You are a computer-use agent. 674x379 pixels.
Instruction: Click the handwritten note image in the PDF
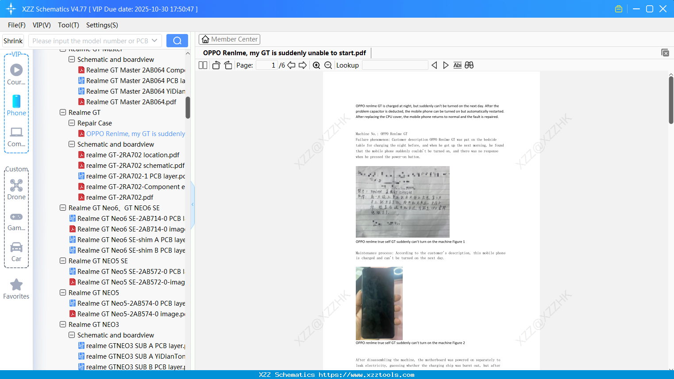click(x=403, y=202)
